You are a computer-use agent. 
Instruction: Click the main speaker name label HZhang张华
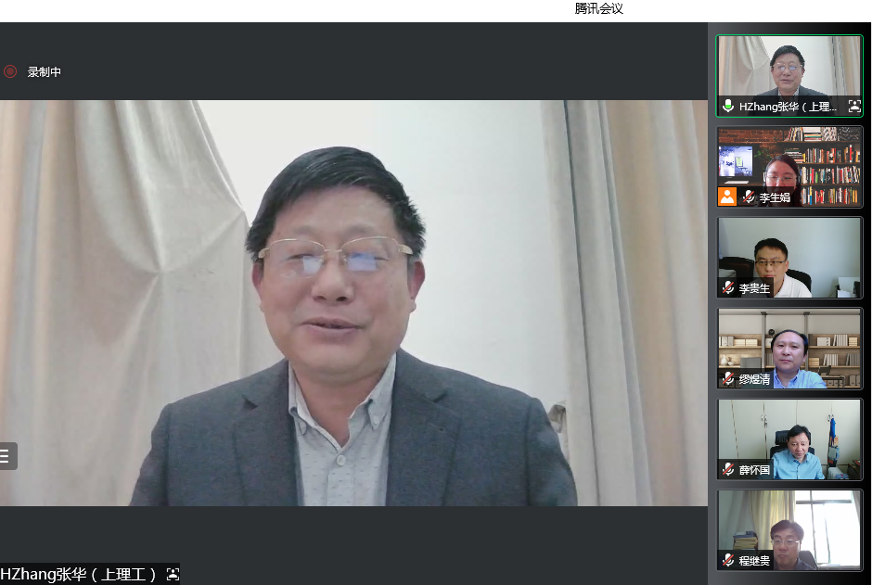pyautogui.click(x=78, y=575)
